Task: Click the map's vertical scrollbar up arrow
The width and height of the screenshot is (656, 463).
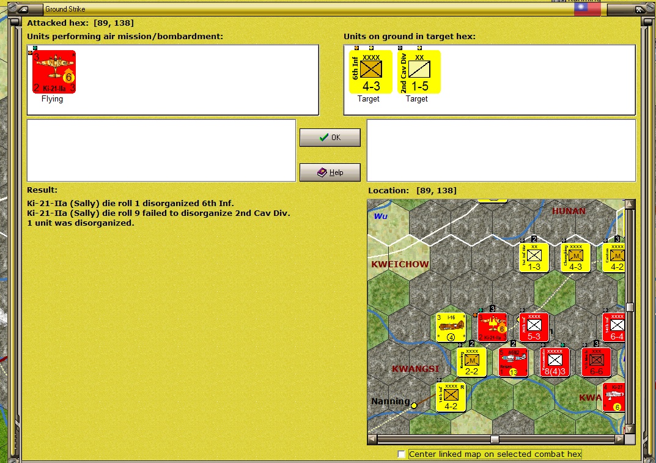Action: [630, 204]
